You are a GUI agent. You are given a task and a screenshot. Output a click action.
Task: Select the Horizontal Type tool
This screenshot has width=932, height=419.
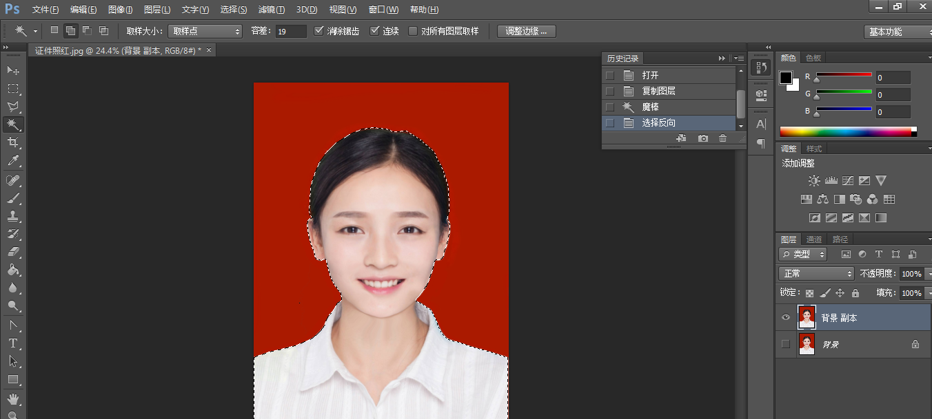click(x=13, y=343)
